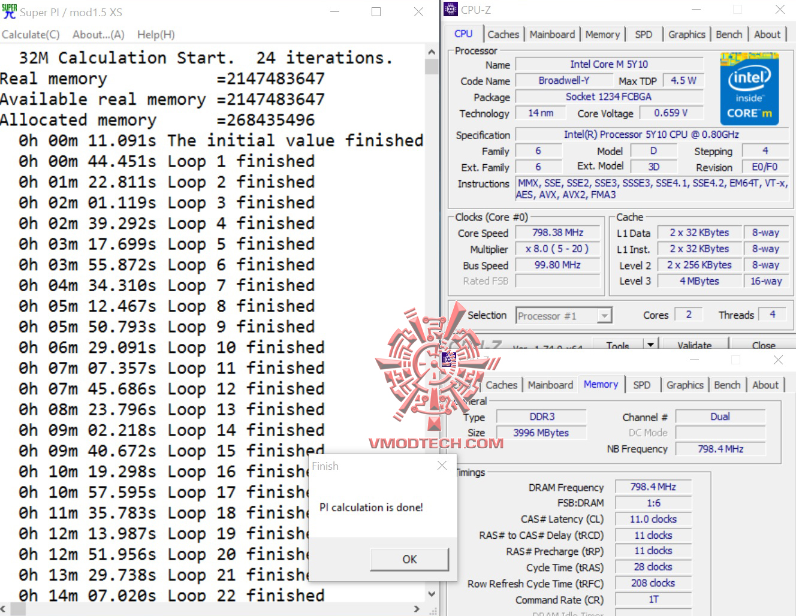The width and height of the screenshot is (796, 616).
Task: Open Mainboard tab in the CPU-Z processor window
Action: point(552,35)
